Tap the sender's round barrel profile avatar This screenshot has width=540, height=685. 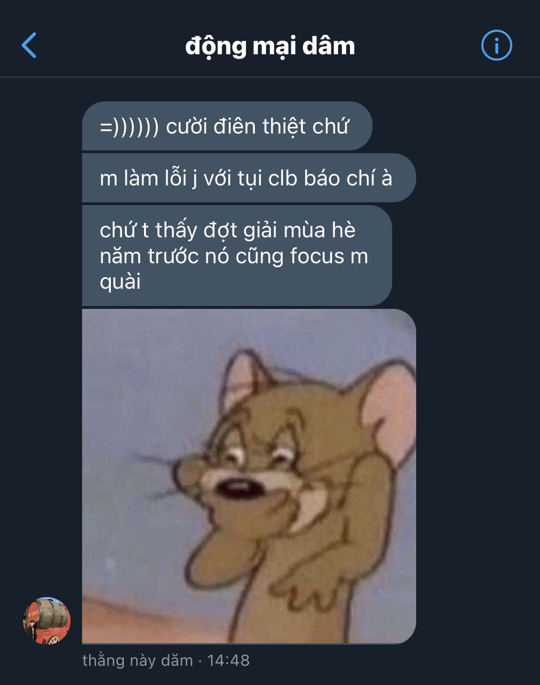tap(47, 621)
